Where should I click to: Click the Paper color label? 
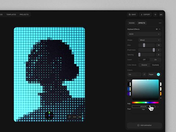tap(151, 74)
